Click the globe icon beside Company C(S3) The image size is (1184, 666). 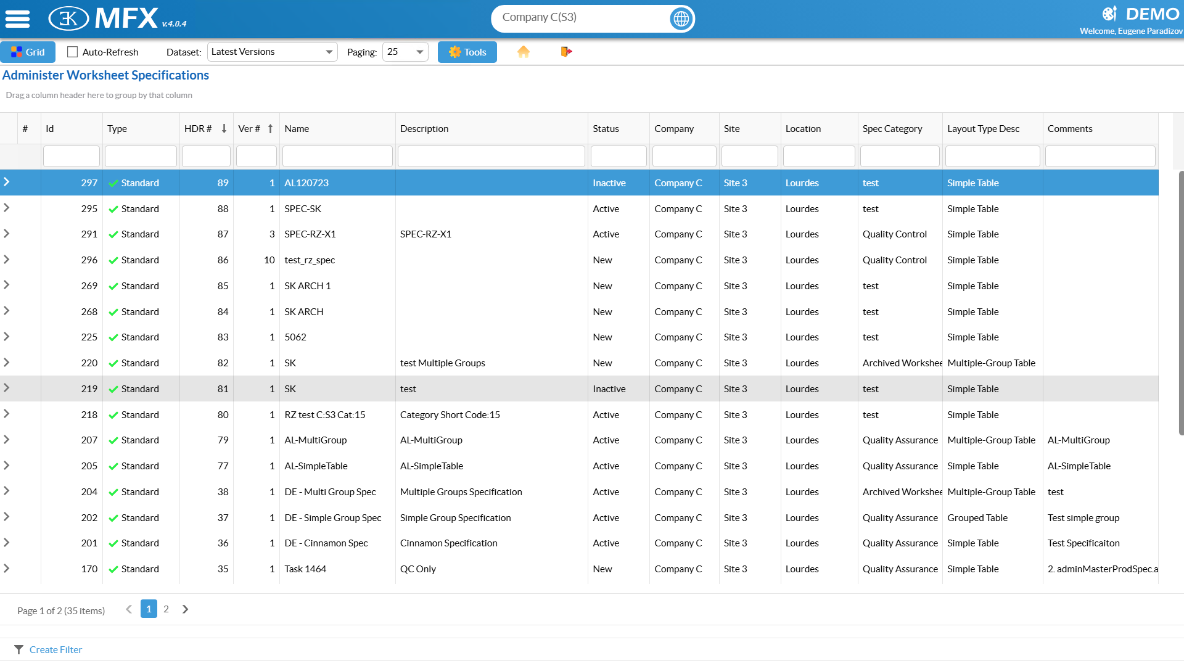[x=681, y=18]
